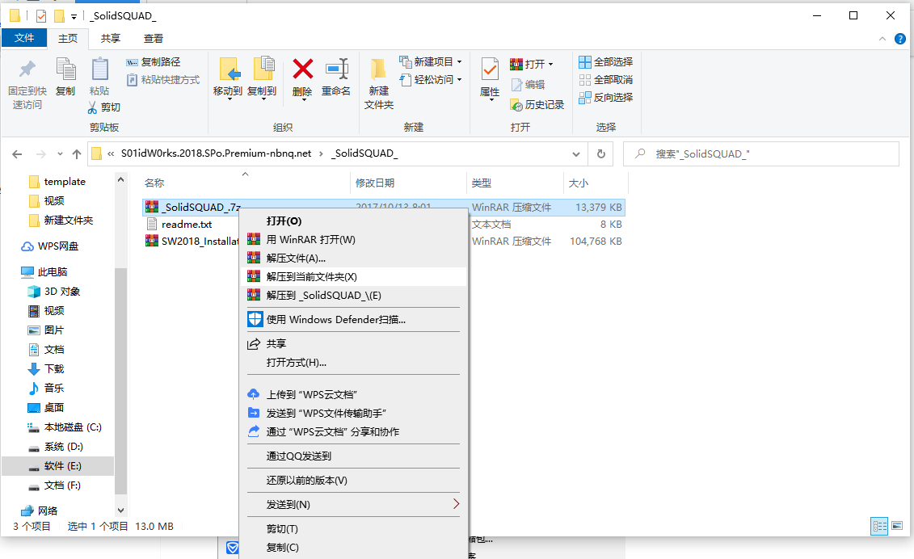Screen dimensions: 914x559
Task: Click the red Delete X icon
Action: tap(302, 69)
